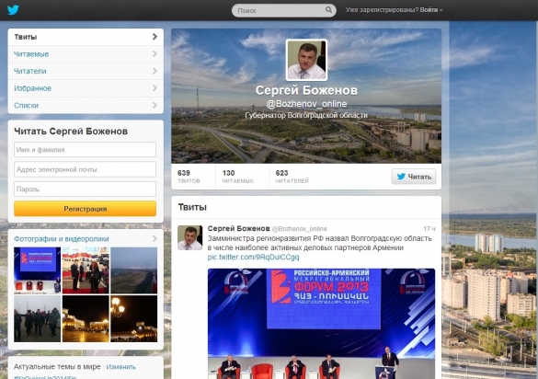Open the Твиты sidebar item
Screen dimensions: 538x379
pos(86,37)
